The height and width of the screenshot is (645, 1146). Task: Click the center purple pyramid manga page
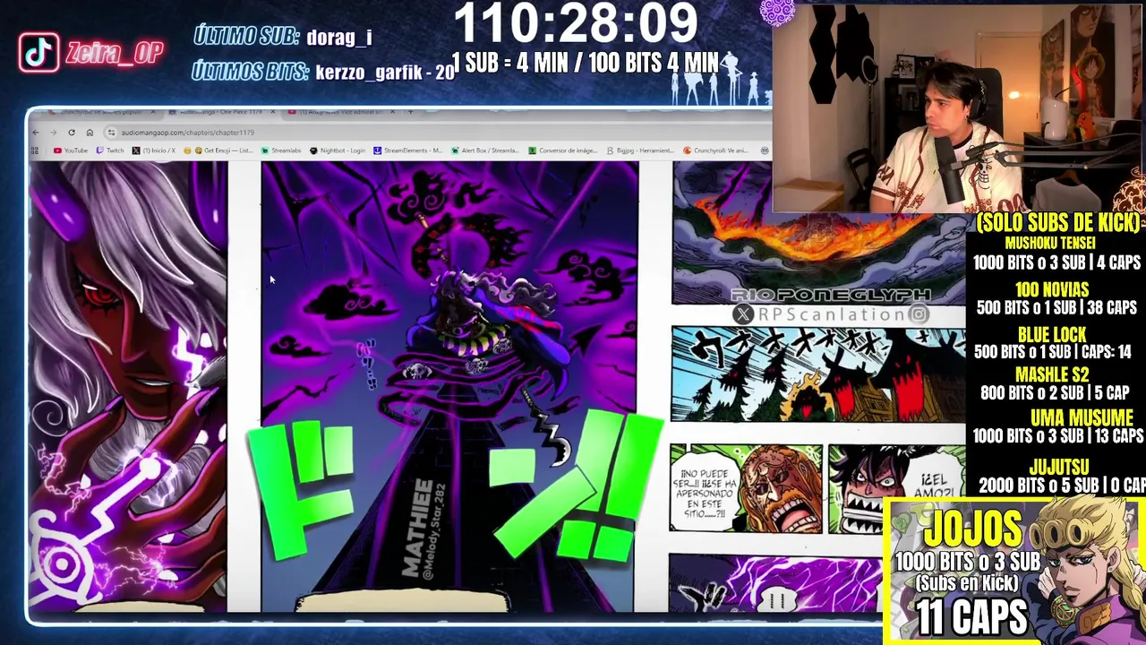449,386
